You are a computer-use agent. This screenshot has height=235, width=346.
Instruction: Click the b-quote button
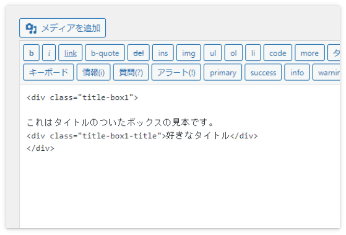pyautogui.click(x=105, y=53)
